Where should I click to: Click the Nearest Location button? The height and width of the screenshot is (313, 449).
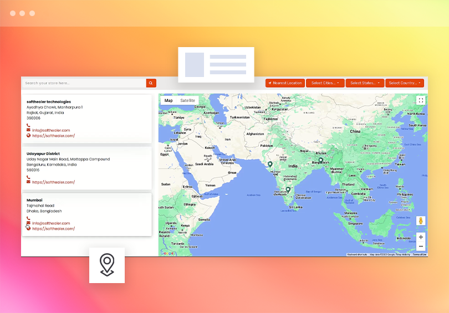pyautogui.click(x=285, y=83)
